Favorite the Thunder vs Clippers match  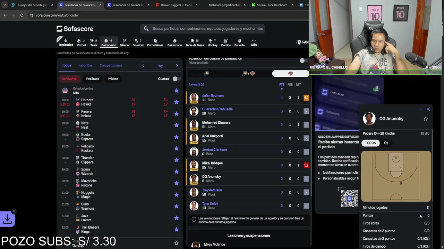[x=176, y=160]
